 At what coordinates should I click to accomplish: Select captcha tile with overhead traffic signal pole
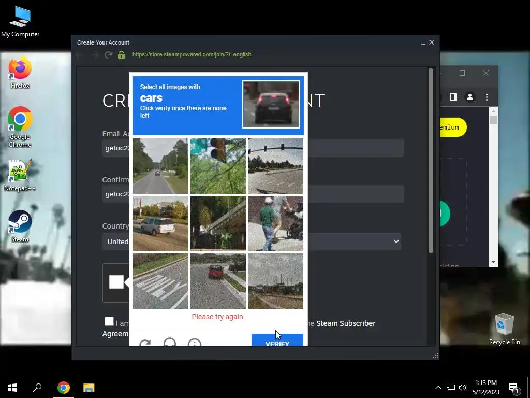(x=275, y=166)
